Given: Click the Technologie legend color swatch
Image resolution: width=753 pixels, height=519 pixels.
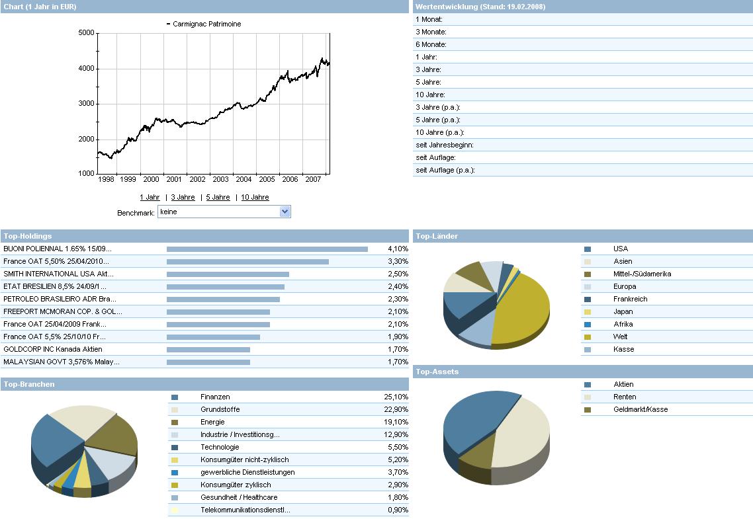Looking at the screenshot, I should click(174, 448).
